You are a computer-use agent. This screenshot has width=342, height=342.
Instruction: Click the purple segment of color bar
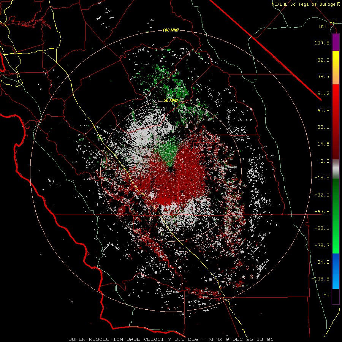pos(336,42)
